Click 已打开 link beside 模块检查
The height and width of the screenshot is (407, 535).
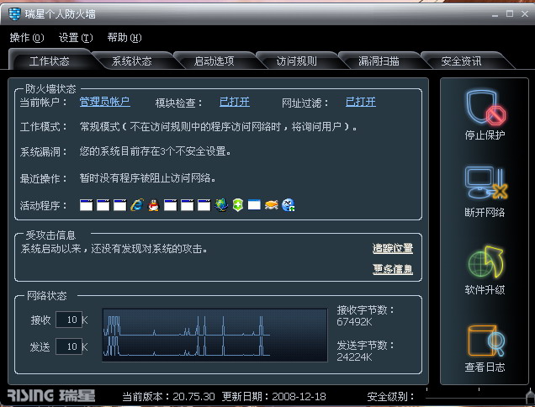click(x=235, y=102)
